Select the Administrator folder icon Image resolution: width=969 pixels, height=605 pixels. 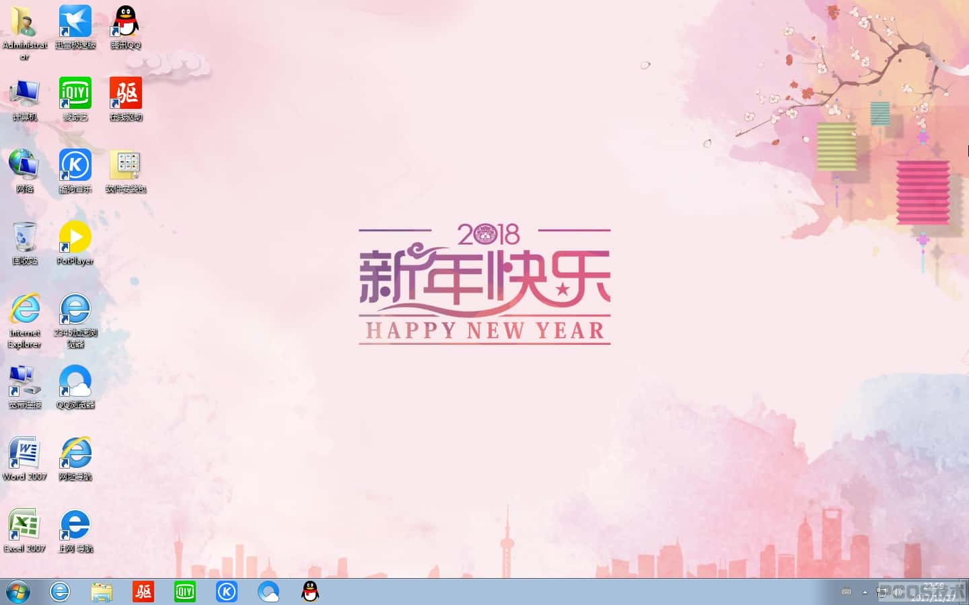(25, 32)
